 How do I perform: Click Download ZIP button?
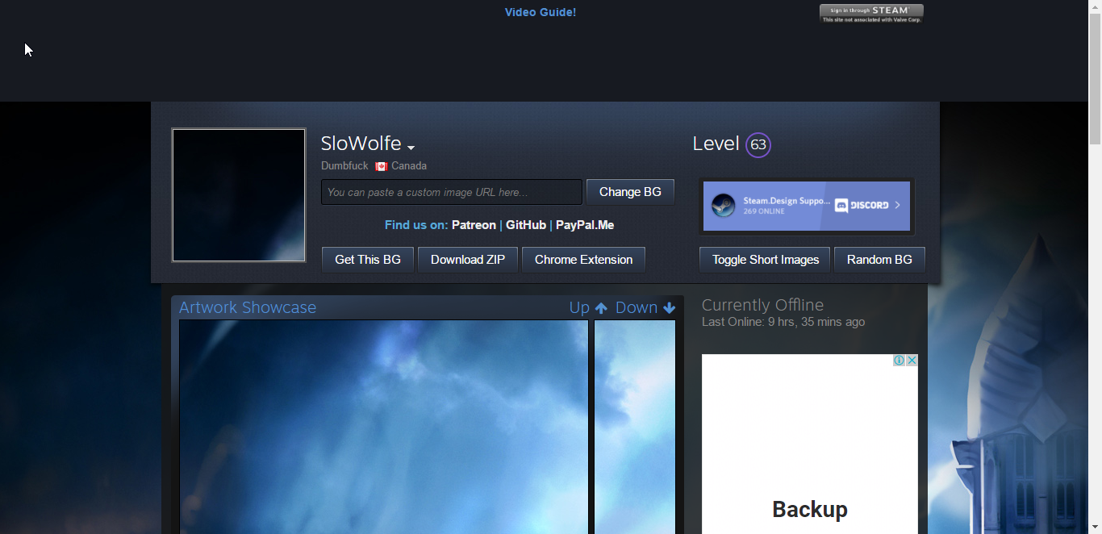pos(467,260)
